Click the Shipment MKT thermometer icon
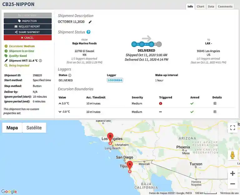 pos(6,60)
